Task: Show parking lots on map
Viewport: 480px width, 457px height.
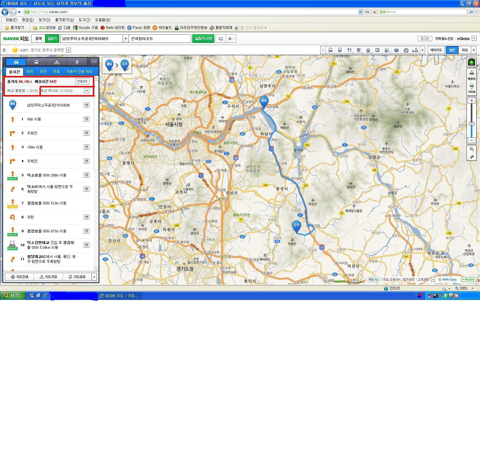Action: tap(377, 50)
